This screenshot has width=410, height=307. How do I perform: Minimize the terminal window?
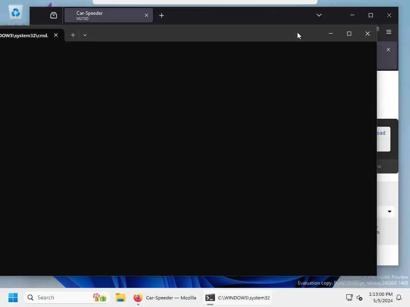pyautogui.click(x=330, y=34)
